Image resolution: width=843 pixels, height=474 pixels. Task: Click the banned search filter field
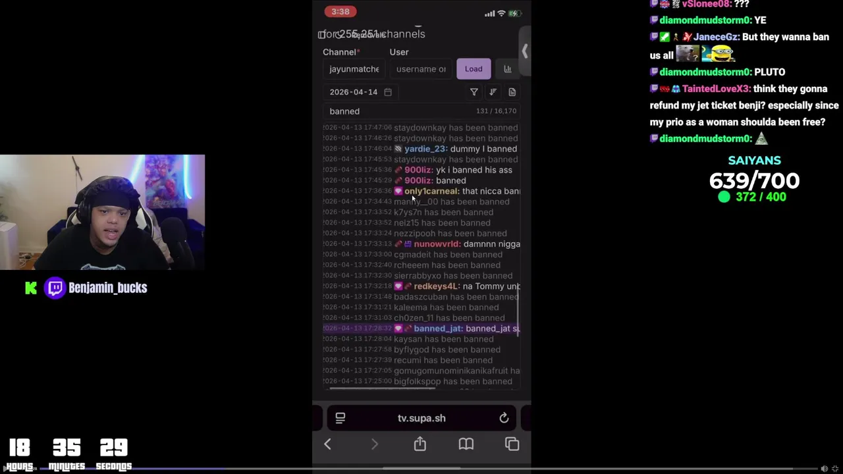tap(421, 111)
